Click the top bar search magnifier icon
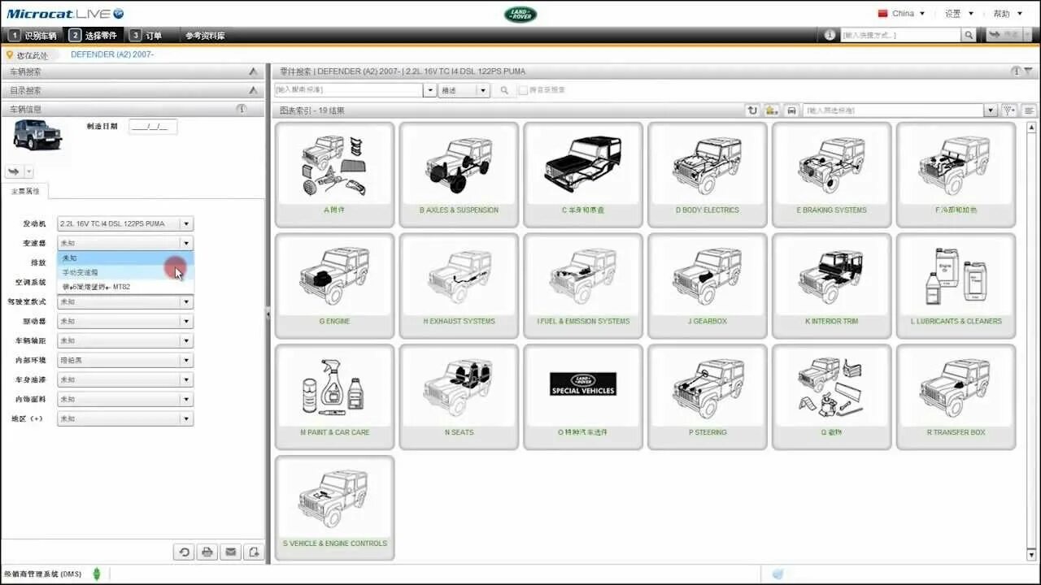The image size is (1041, 585). (969, 35)
